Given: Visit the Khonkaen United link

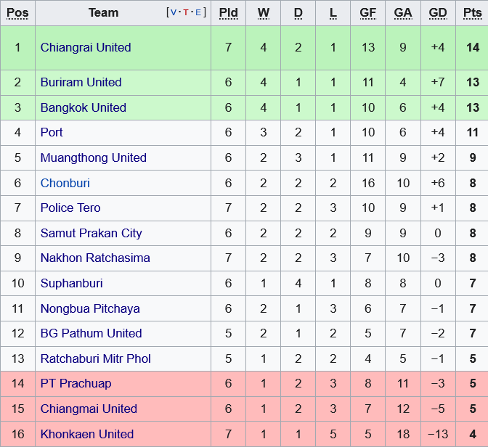Looking at the screenshot, I should point(86,434).
